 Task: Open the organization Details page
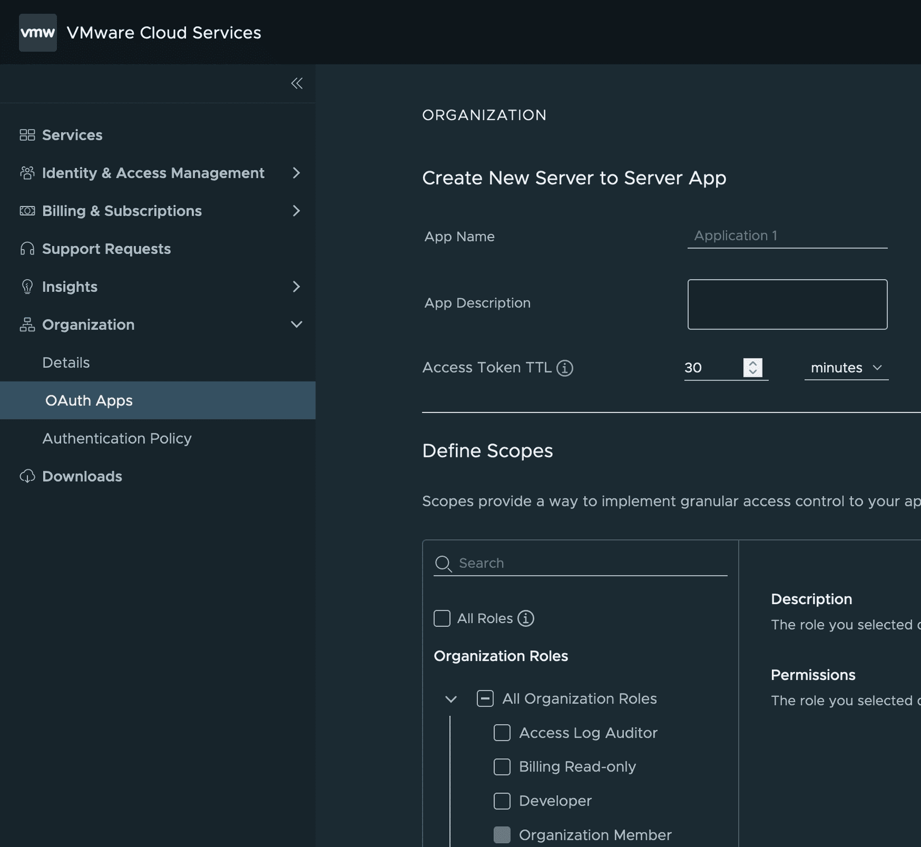pyautogui.click(x=66, y=362)
